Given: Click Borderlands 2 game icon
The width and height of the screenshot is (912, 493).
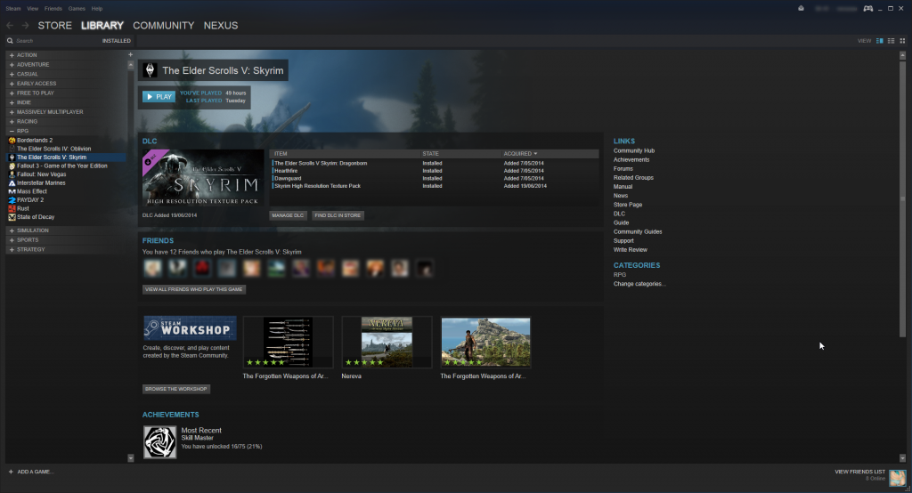Looking at the screenshot, I should [12, 140].
